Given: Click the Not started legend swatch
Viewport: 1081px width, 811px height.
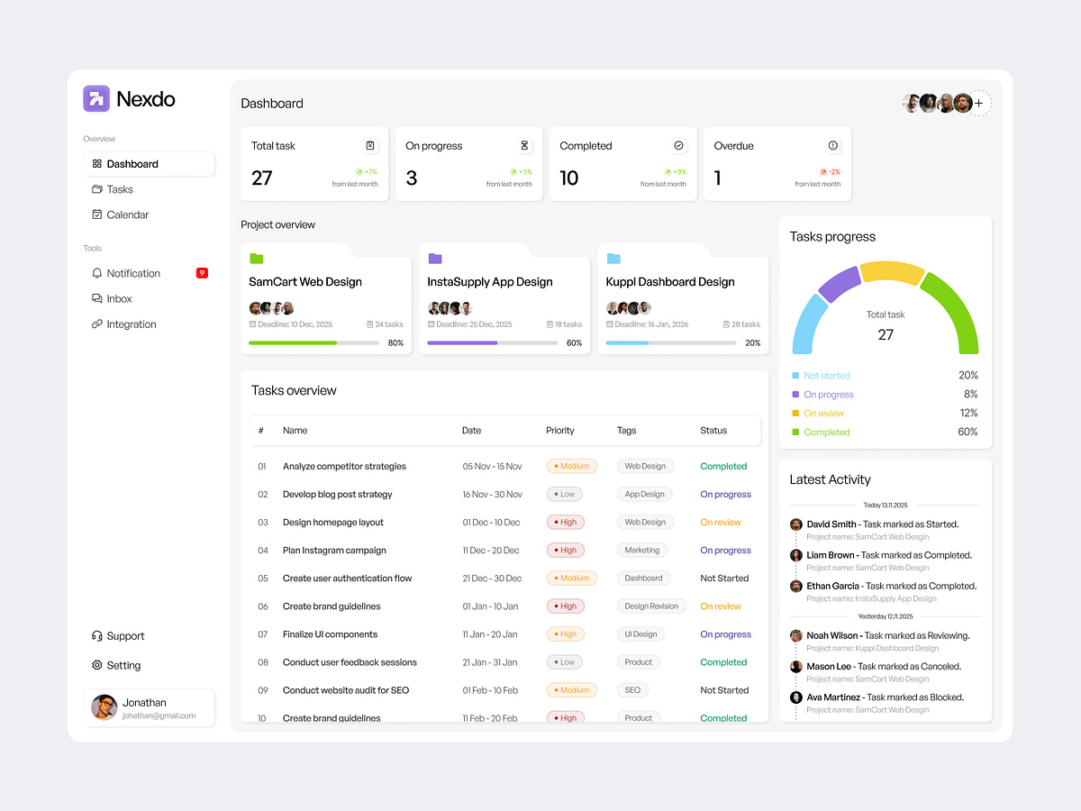Looking at the screenshot, I should coord(795,376).
